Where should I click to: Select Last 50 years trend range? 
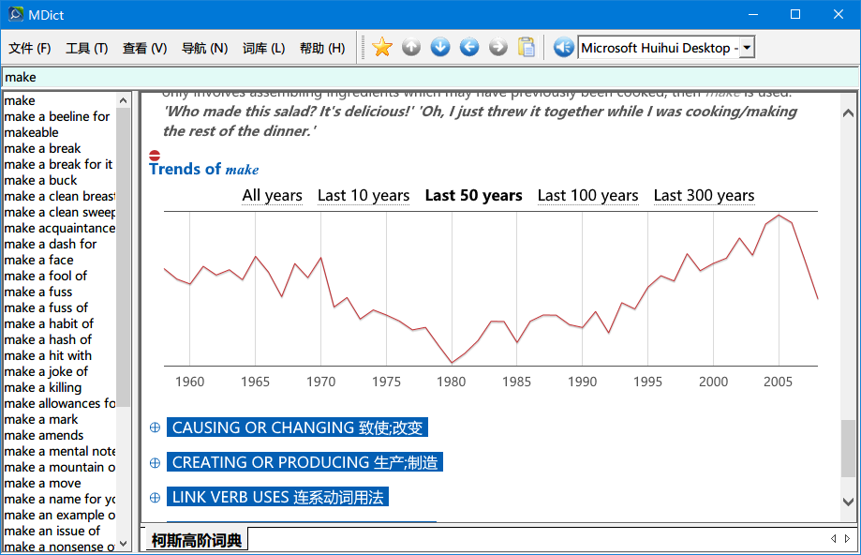pyautogui.click(x=473, y=196)
